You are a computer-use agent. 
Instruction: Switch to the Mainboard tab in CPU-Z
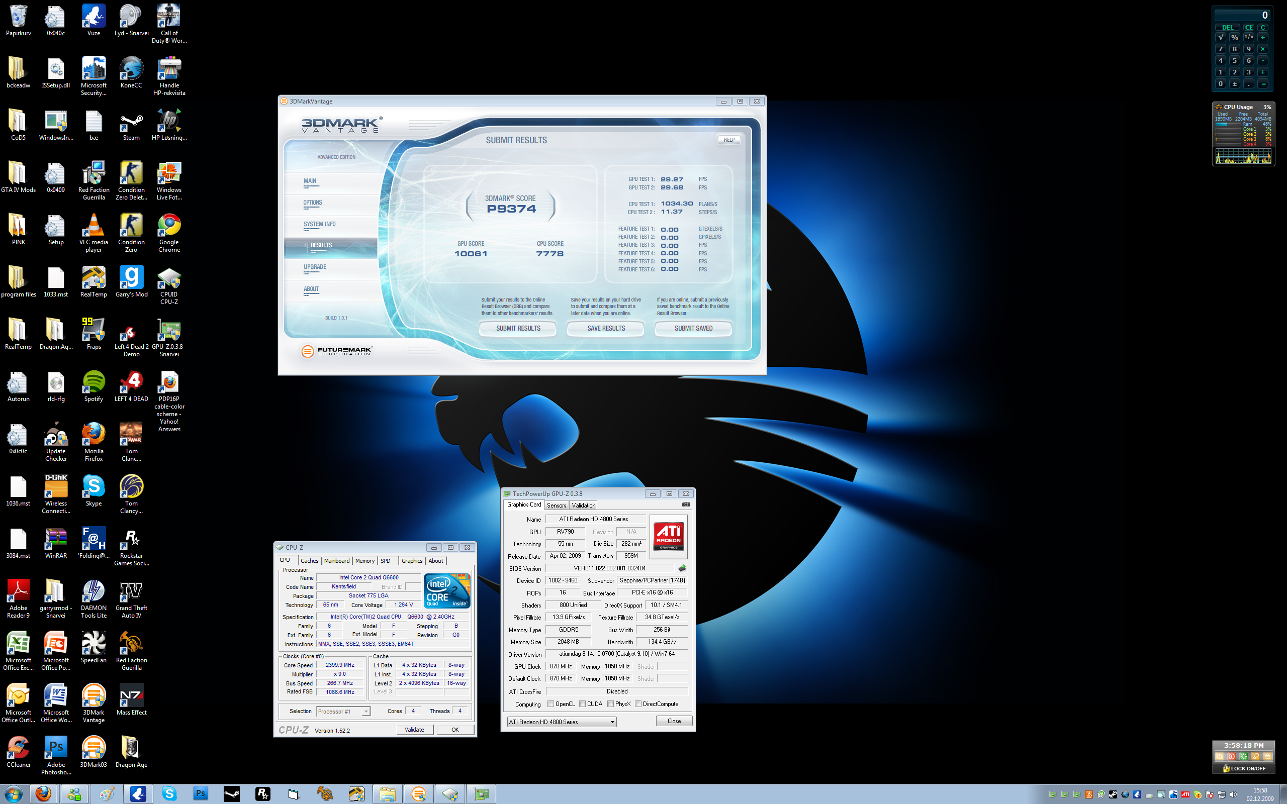tap(337, 560)
